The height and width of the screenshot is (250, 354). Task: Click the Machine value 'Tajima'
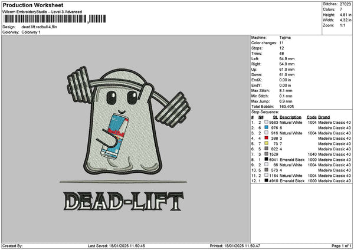(x=285, y=38)
